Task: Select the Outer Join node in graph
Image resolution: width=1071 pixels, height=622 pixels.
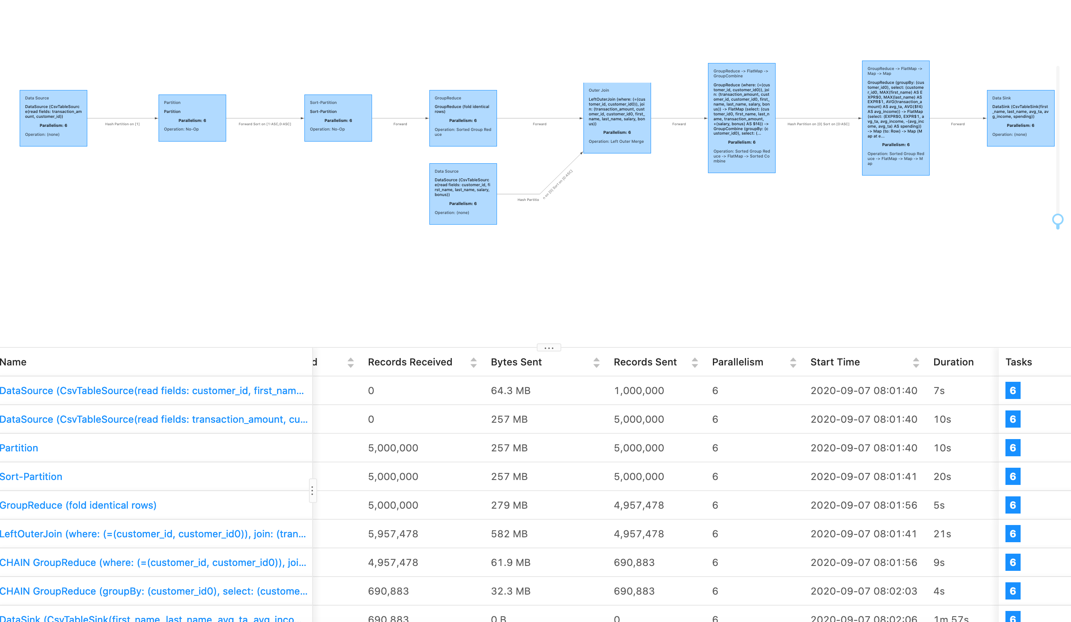Action: coord(617,118)
